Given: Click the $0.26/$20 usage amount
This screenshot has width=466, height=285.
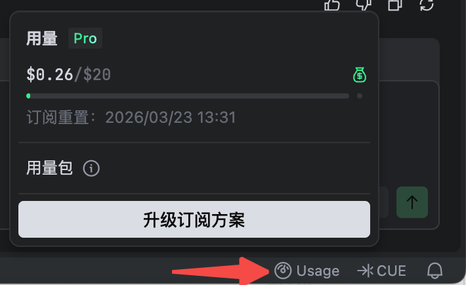Looking at the screenshot, I should pos(69,74).
